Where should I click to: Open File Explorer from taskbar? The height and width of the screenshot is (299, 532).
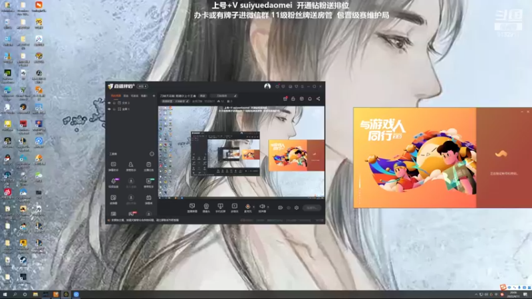pos(35,294)
